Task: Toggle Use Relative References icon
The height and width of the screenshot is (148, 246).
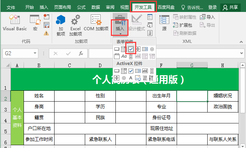Action: pyautogui.click(x=46, y=25)
